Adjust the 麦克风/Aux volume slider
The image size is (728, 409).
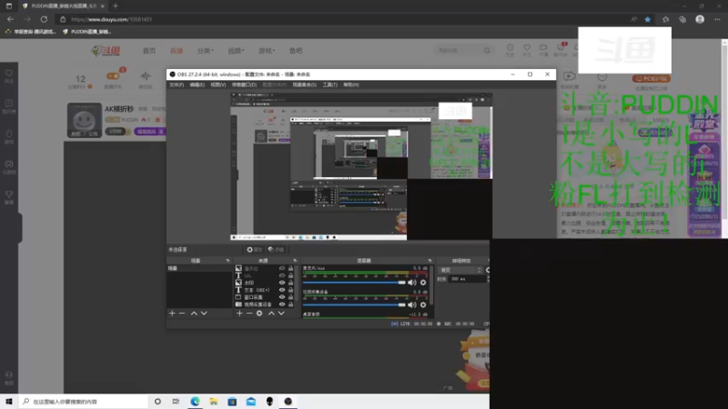click(354, 283)
